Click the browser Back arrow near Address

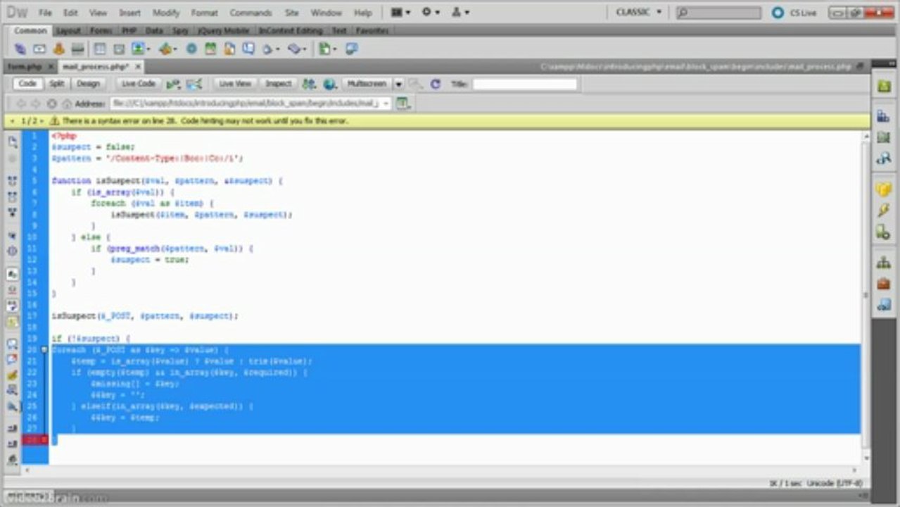(x=20, y=104)
